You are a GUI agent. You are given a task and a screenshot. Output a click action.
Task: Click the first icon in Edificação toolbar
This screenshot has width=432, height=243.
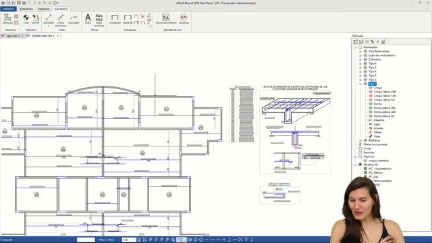click(356, 42)
